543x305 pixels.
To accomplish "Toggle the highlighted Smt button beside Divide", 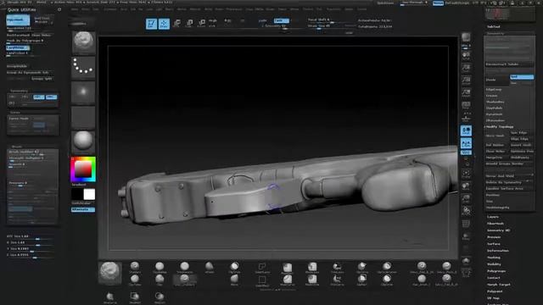I will (x=522, y=77).
